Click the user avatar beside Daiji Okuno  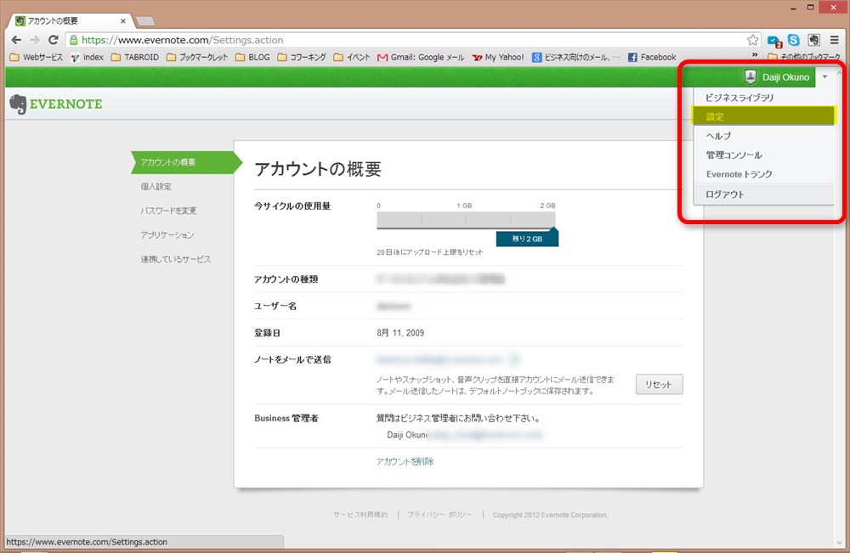(751, 77)
